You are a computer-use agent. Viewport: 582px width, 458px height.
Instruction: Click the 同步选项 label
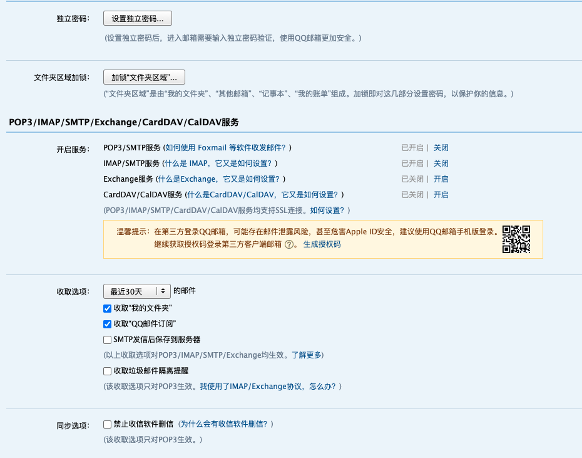tap(73, 425)
